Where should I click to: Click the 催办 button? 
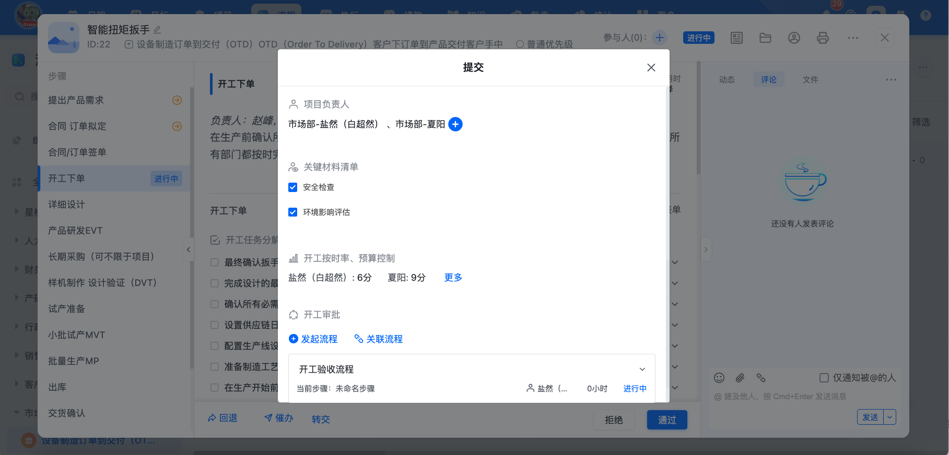pyautogui.click(x=279, y=418)
